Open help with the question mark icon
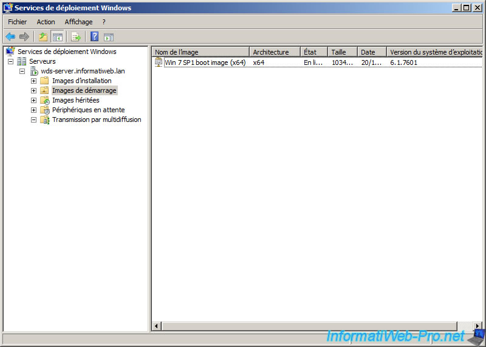Viewport: 486px width, 347px height. point(95,37)
